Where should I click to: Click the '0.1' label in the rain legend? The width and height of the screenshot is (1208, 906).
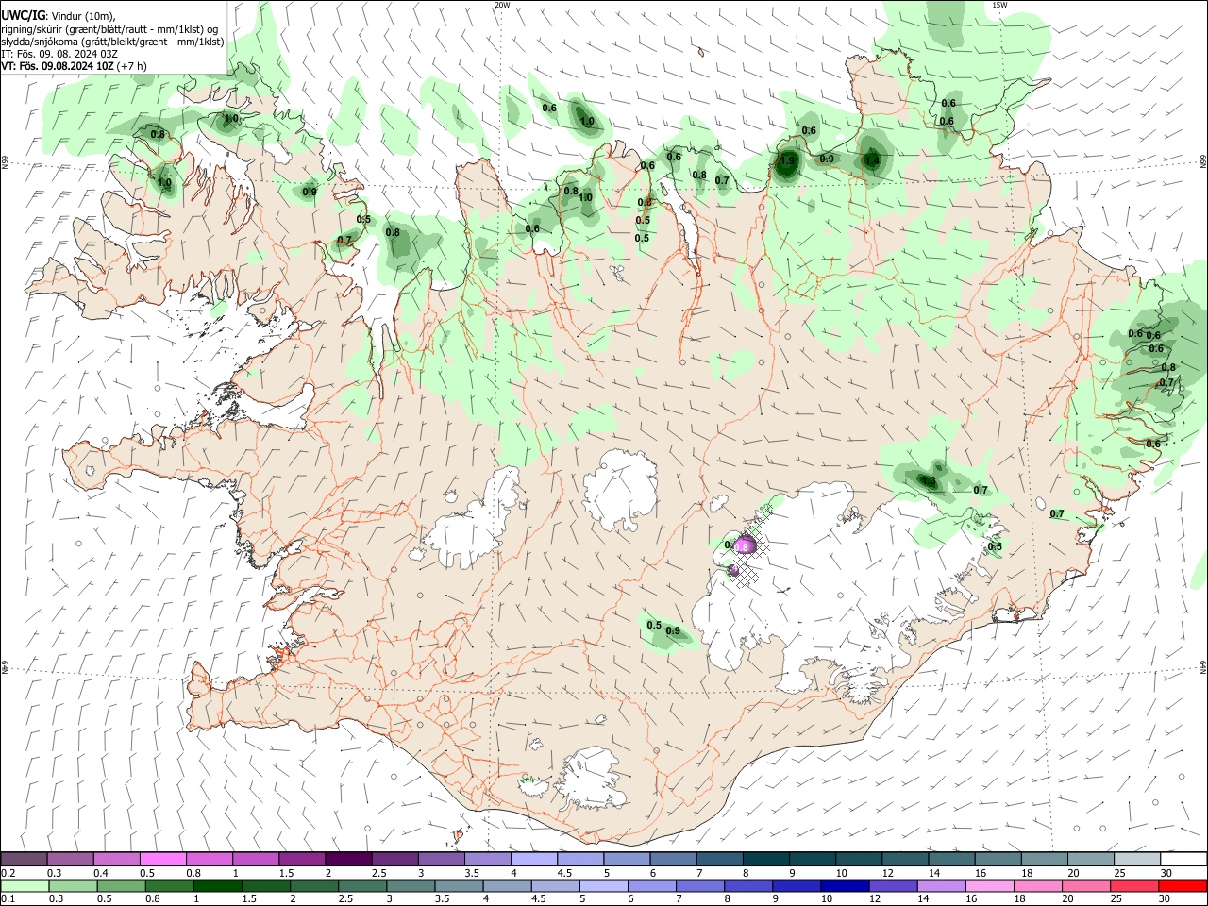(8, 899)
